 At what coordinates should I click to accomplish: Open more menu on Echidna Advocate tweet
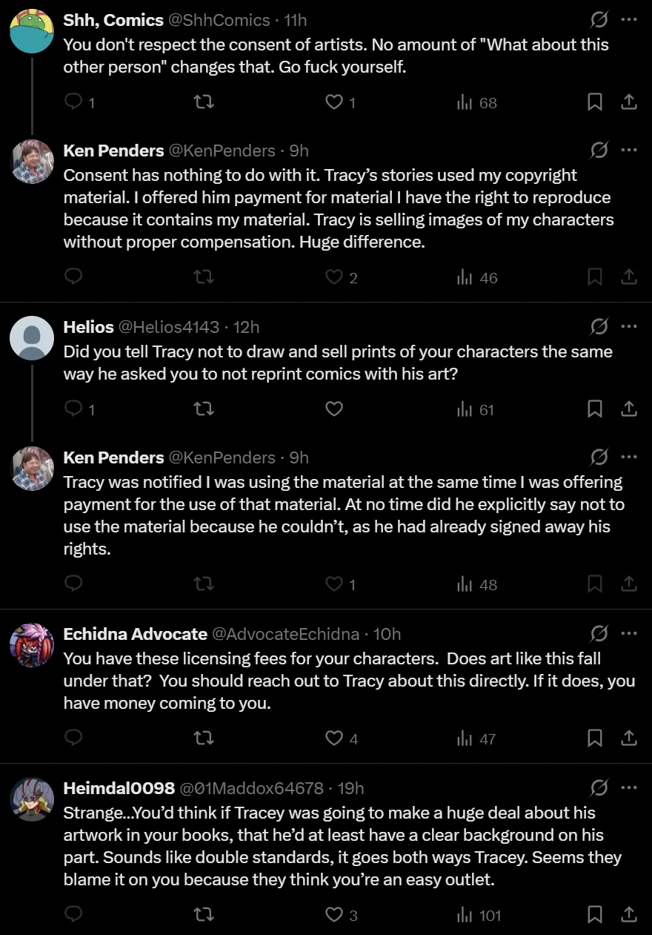point(629,633)
